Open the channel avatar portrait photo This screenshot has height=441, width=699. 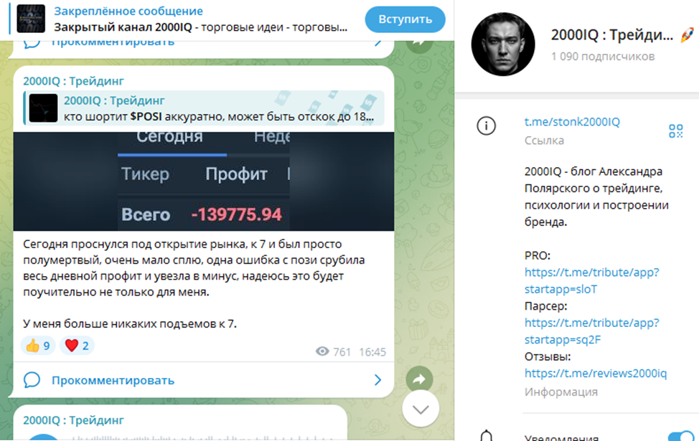click(x=503, y=44)
